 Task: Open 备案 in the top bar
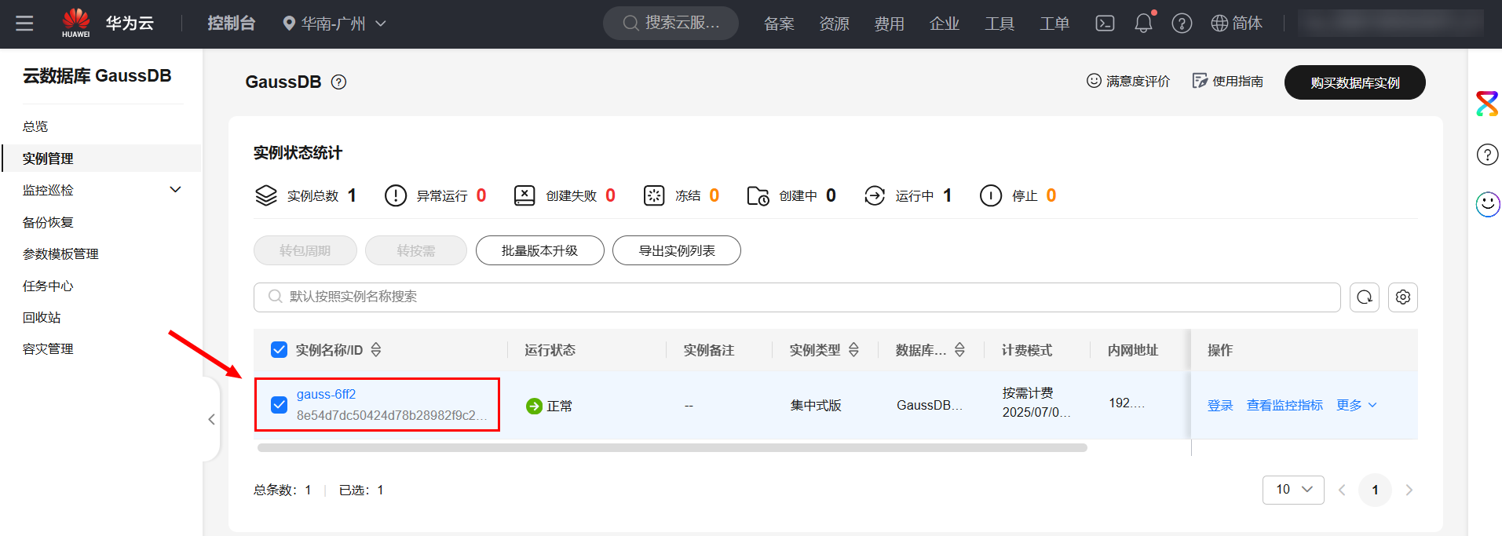779,24
